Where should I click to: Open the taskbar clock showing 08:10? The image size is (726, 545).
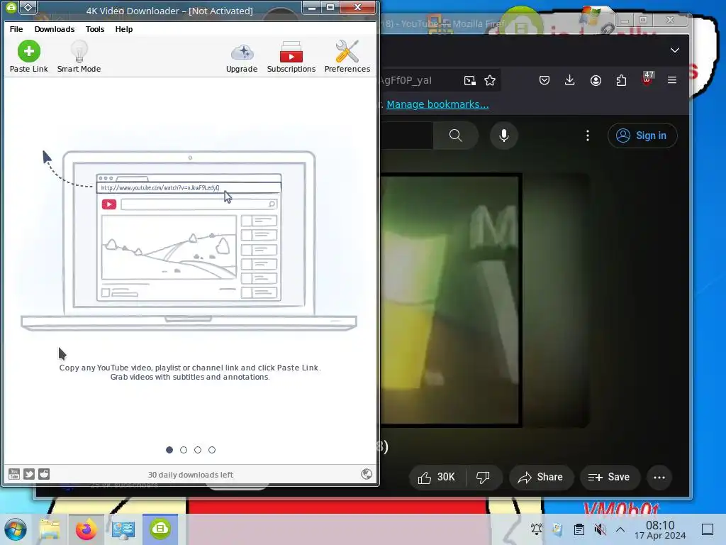click(x=660, y=529)
